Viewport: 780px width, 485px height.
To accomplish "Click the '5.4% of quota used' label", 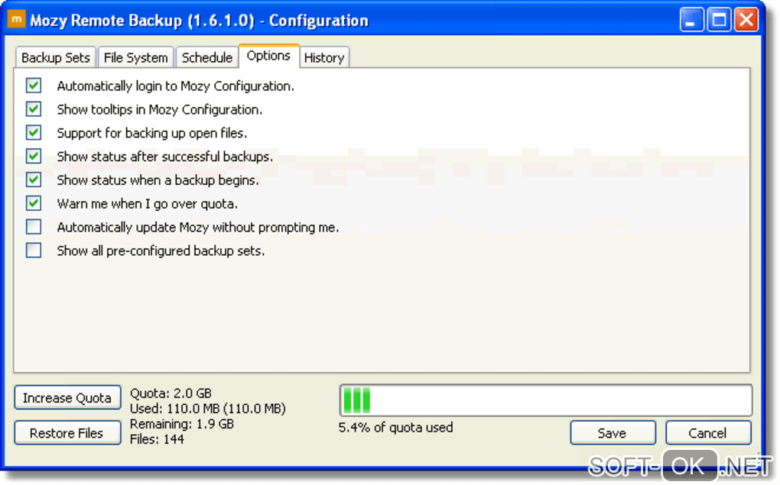I will tap(396, 428).
